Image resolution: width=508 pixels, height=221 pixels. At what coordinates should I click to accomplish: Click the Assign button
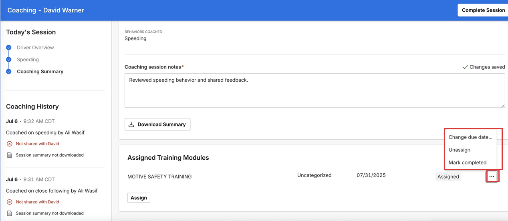point(139,198)
